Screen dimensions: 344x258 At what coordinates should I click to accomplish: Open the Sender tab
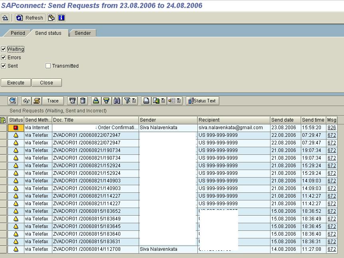pos(83,33)
